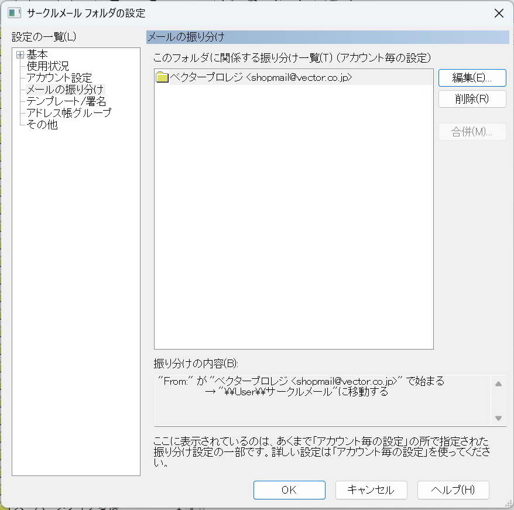Click the folder icon beside ベクタープロレジ entry
Image resolution: width=514 pixels, height=510 pixels.
tap(162, 77)
